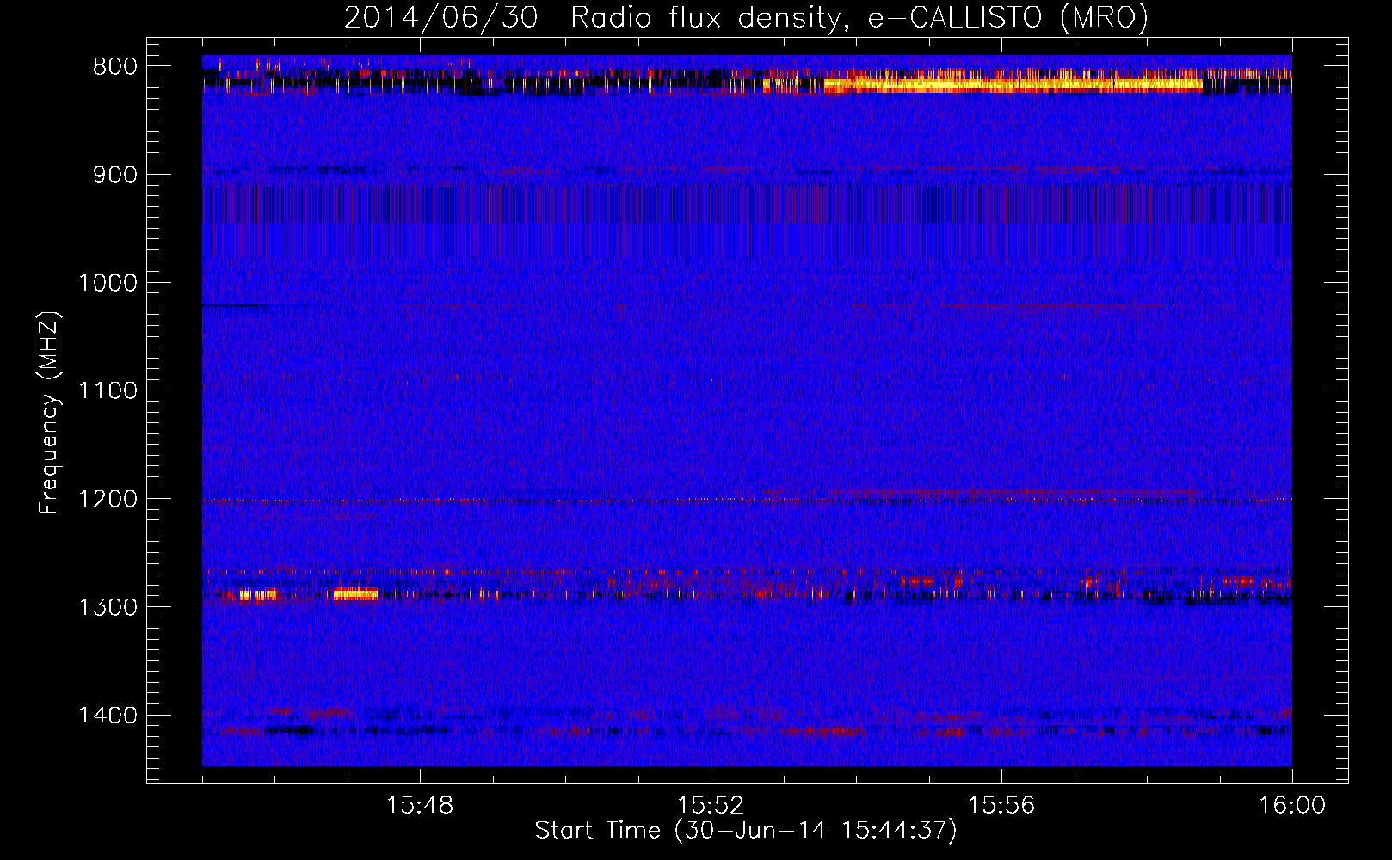The height and width of the screenshot is (860, 1392).
Task: Click the 800 frequency axis label
Action: tap(115, 67)
